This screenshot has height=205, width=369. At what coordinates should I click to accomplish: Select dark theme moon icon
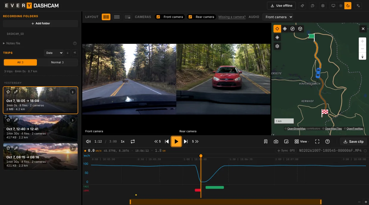[348, 6]
